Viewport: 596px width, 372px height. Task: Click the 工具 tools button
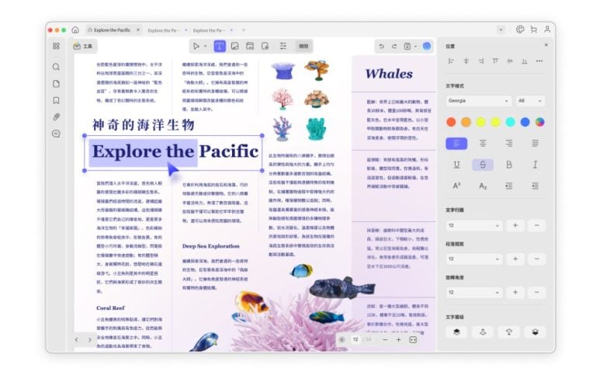click(83, 47)
